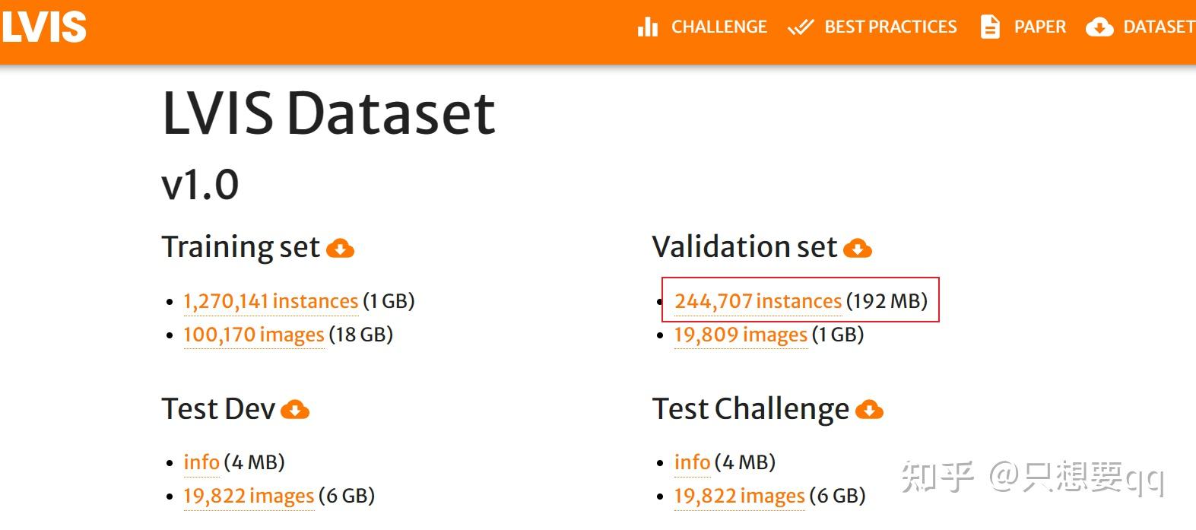This screenshot has height=530, width=1196.
Task: Click the Paper document icon
Action: [990, 27]
